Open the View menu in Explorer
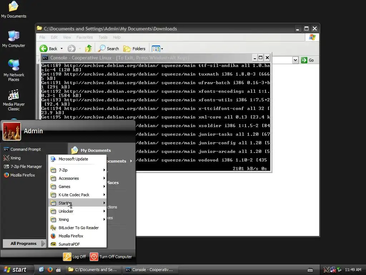Image resolution: width=366 pixels, height=275 pixels. coord(67,37)
